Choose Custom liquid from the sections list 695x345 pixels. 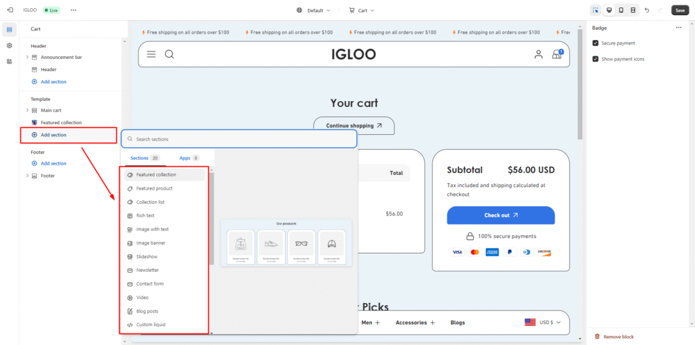[150, 325]
